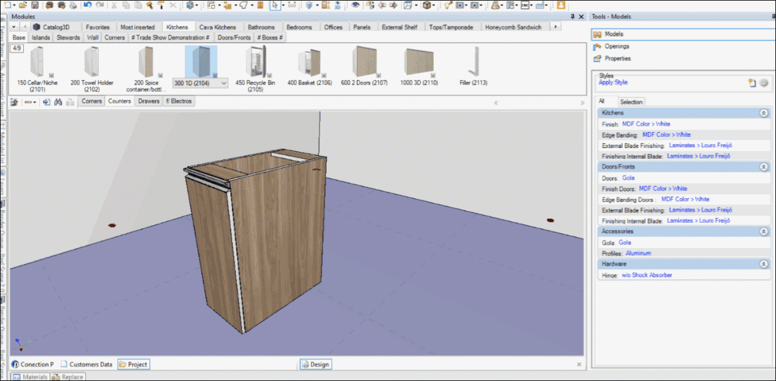Select the 400 Basket (2106) module
The height and width of the screenshot is (381, 776).
[x=310, y=66]
